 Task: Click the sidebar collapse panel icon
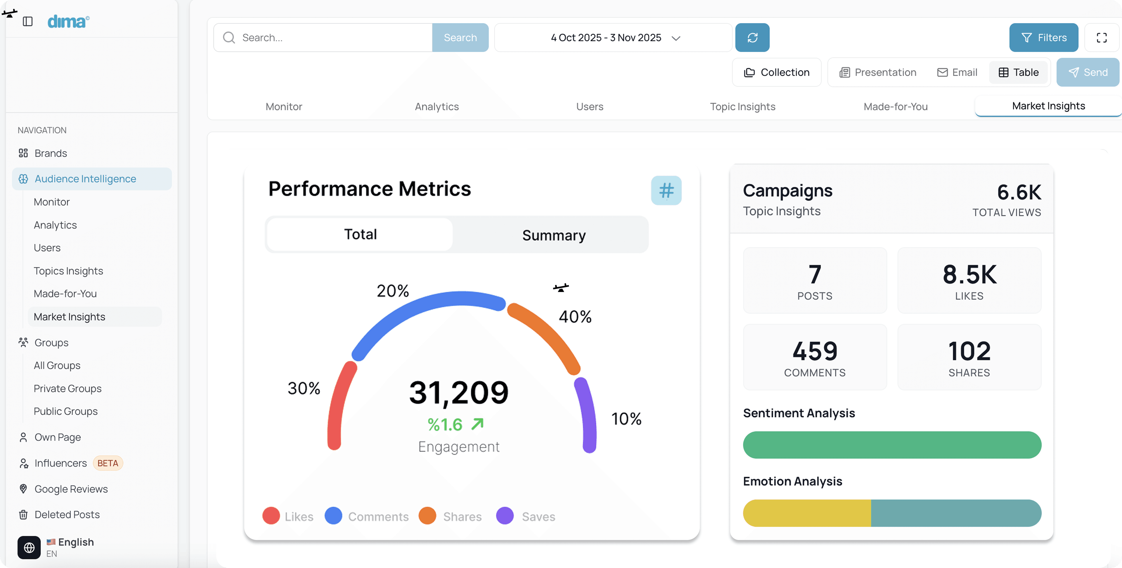point(27,21)
